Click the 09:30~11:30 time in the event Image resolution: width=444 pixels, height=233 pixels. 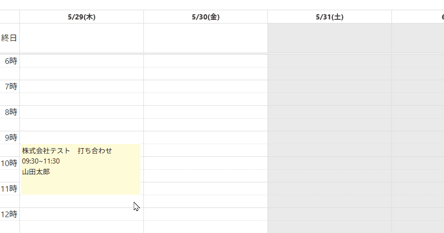[x=41, y=161]
